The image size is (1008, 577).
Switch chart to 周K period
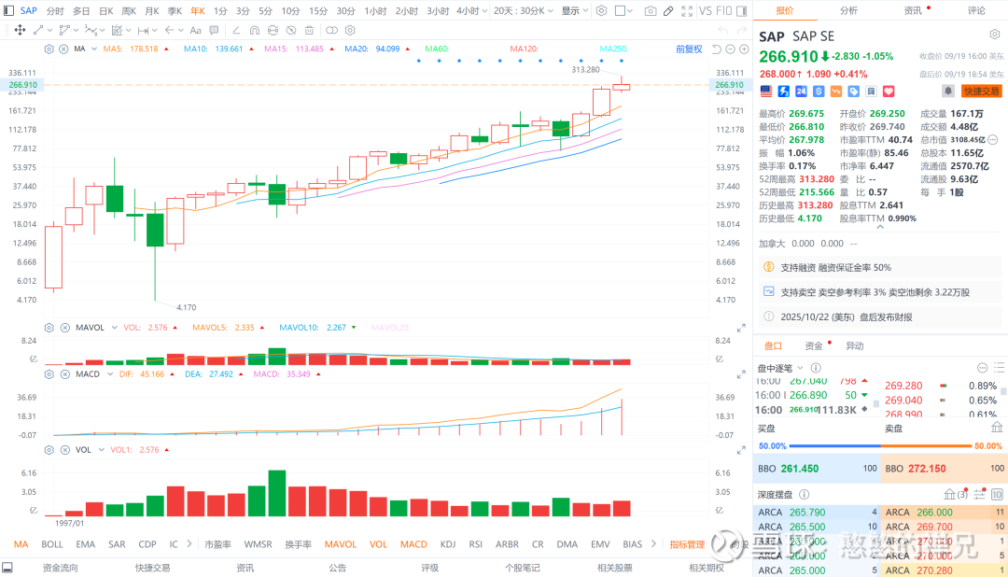[x=129, y=11]
